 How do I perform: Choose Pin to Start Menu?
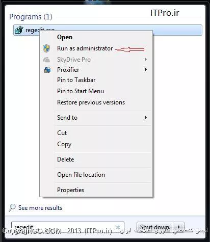81,91
